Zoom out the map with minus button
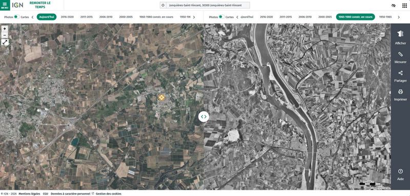This screenshot has width=410, height=196. (5, 35)
